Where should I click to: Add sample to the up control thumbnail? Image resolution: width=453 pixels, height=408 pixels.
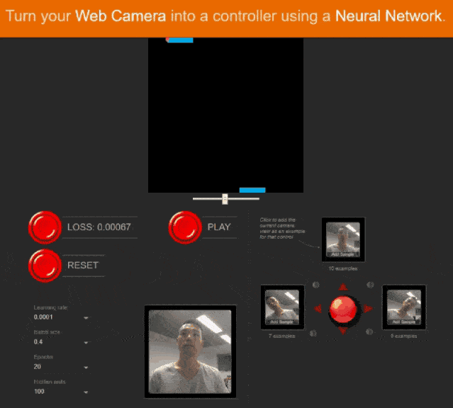coord(343,239)
